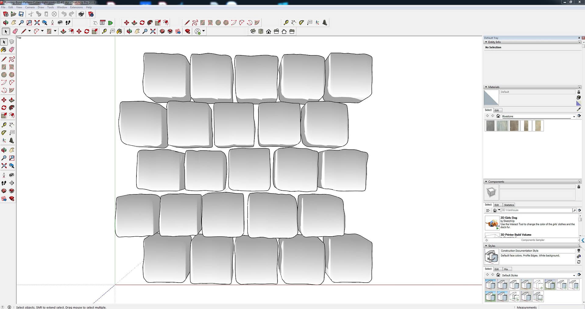The width and height of the screenshot is (585, 309).
Task: Click the Open file folder icon
Action: [x=13, y=14]
